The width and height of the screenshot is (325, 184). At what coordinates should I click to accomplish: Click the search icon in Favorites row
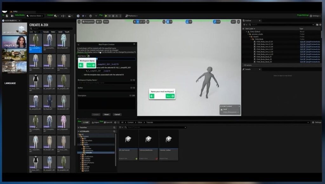(x=115, y=127)
